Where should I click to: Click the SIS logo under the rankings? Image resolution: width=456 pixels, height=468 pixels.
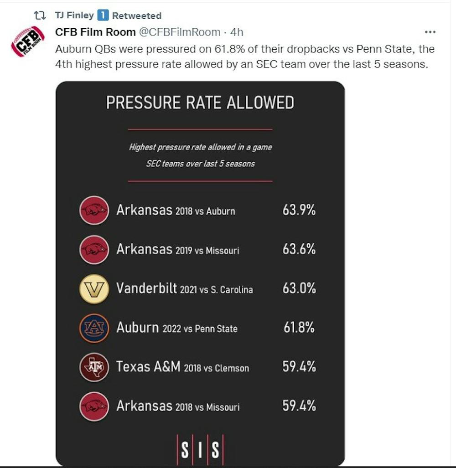point(200,449)
